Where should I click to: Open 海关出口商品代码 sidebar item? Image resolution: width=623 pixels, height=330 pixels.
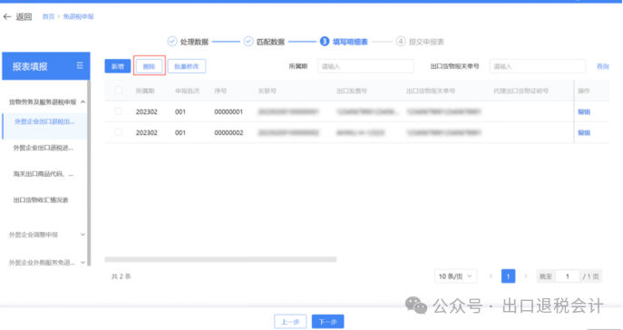coord(44,174)
